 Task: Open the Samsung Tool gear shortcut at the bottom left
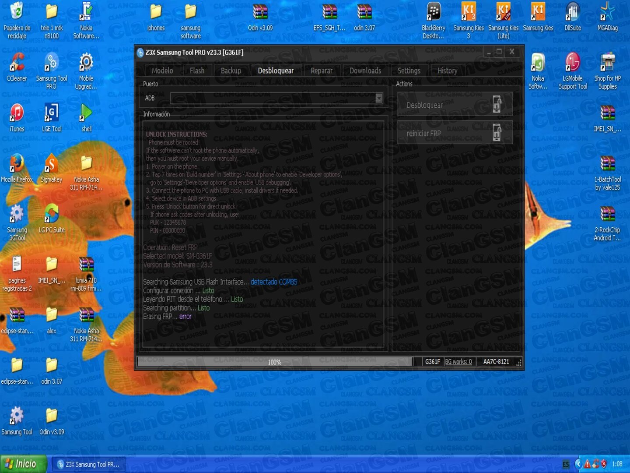click(x=17, y=421)
